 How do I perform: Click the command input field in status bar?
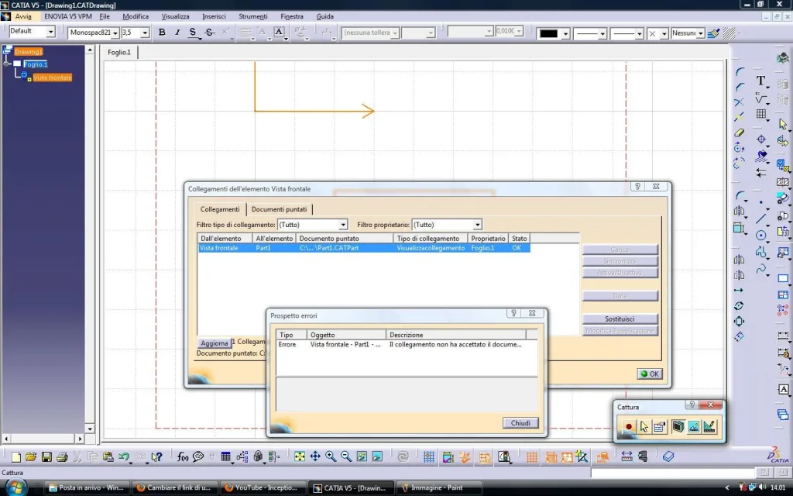pyautogui.click(x=673, y=473)
